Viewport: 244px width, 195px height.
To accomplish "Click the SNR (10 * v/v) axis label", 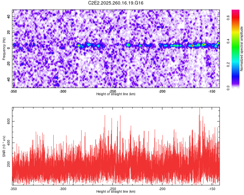I will tap(4, 146).
